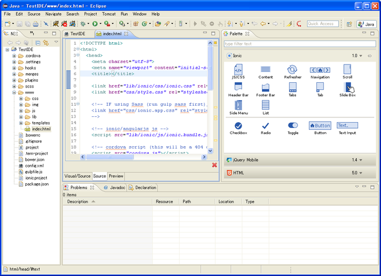381x276 pixels.
Task: Expand the .cordova folder
Action: pos(14,56)
